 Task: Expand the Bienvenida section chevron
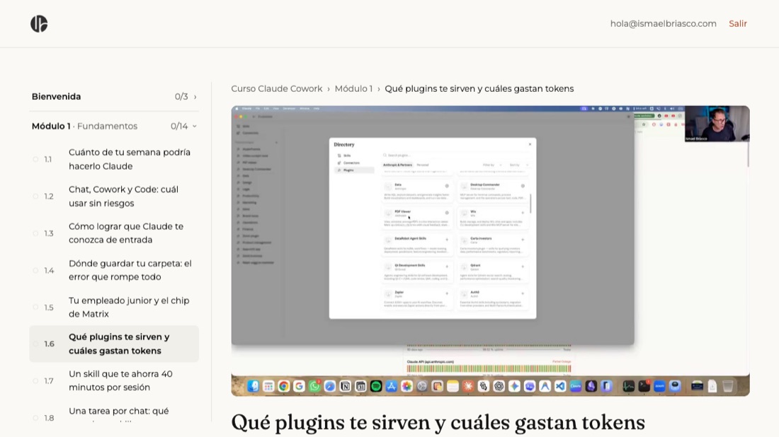click(195, 97)
